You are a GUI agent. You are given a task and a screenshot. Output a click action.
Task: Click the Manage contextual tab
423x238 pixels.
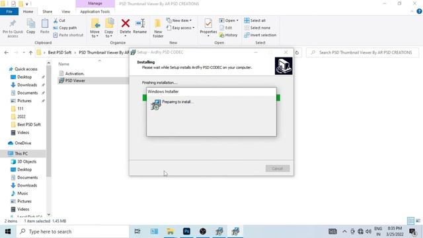(95, 3)
